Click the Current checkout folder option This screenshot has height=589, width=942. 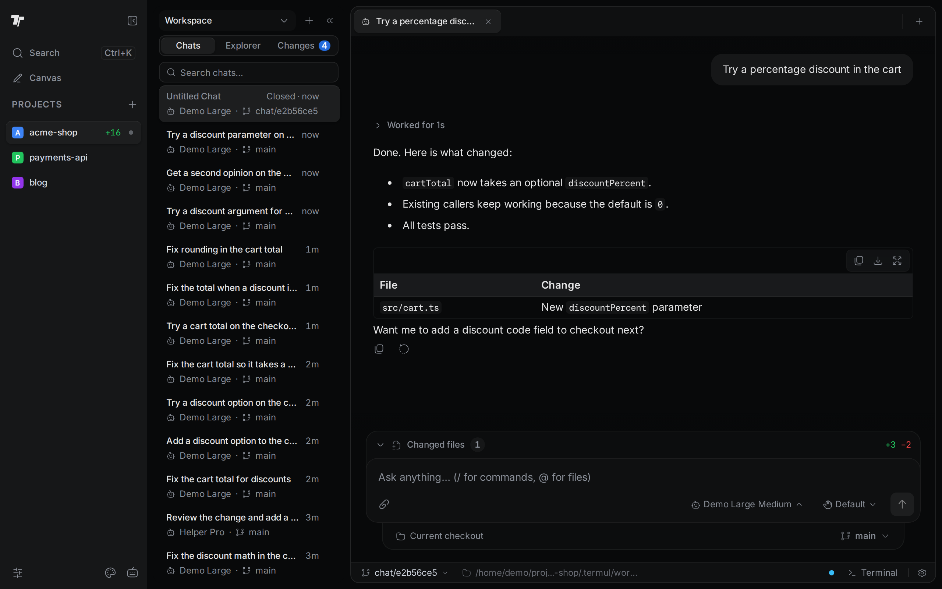click(439, 536)
